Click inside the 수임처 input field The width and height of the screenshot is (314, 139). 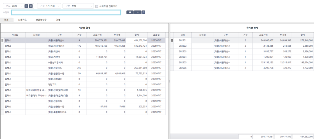click(66, 12)
